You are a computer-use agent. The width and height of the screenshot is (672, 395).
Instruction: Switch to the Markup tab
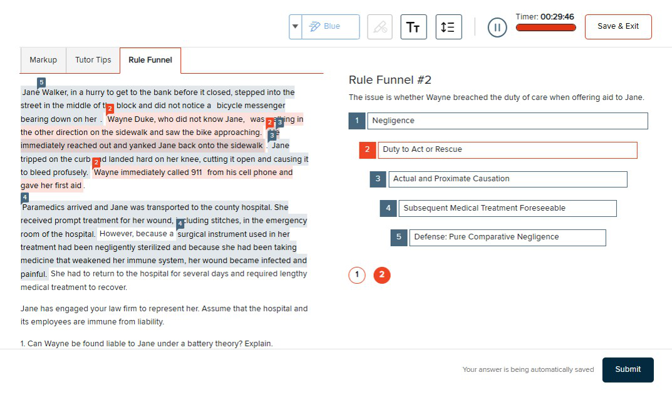coord(43,60)
